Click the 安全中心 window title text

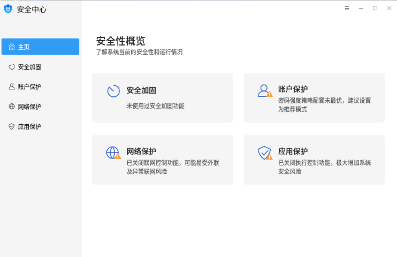pos(32,10)
